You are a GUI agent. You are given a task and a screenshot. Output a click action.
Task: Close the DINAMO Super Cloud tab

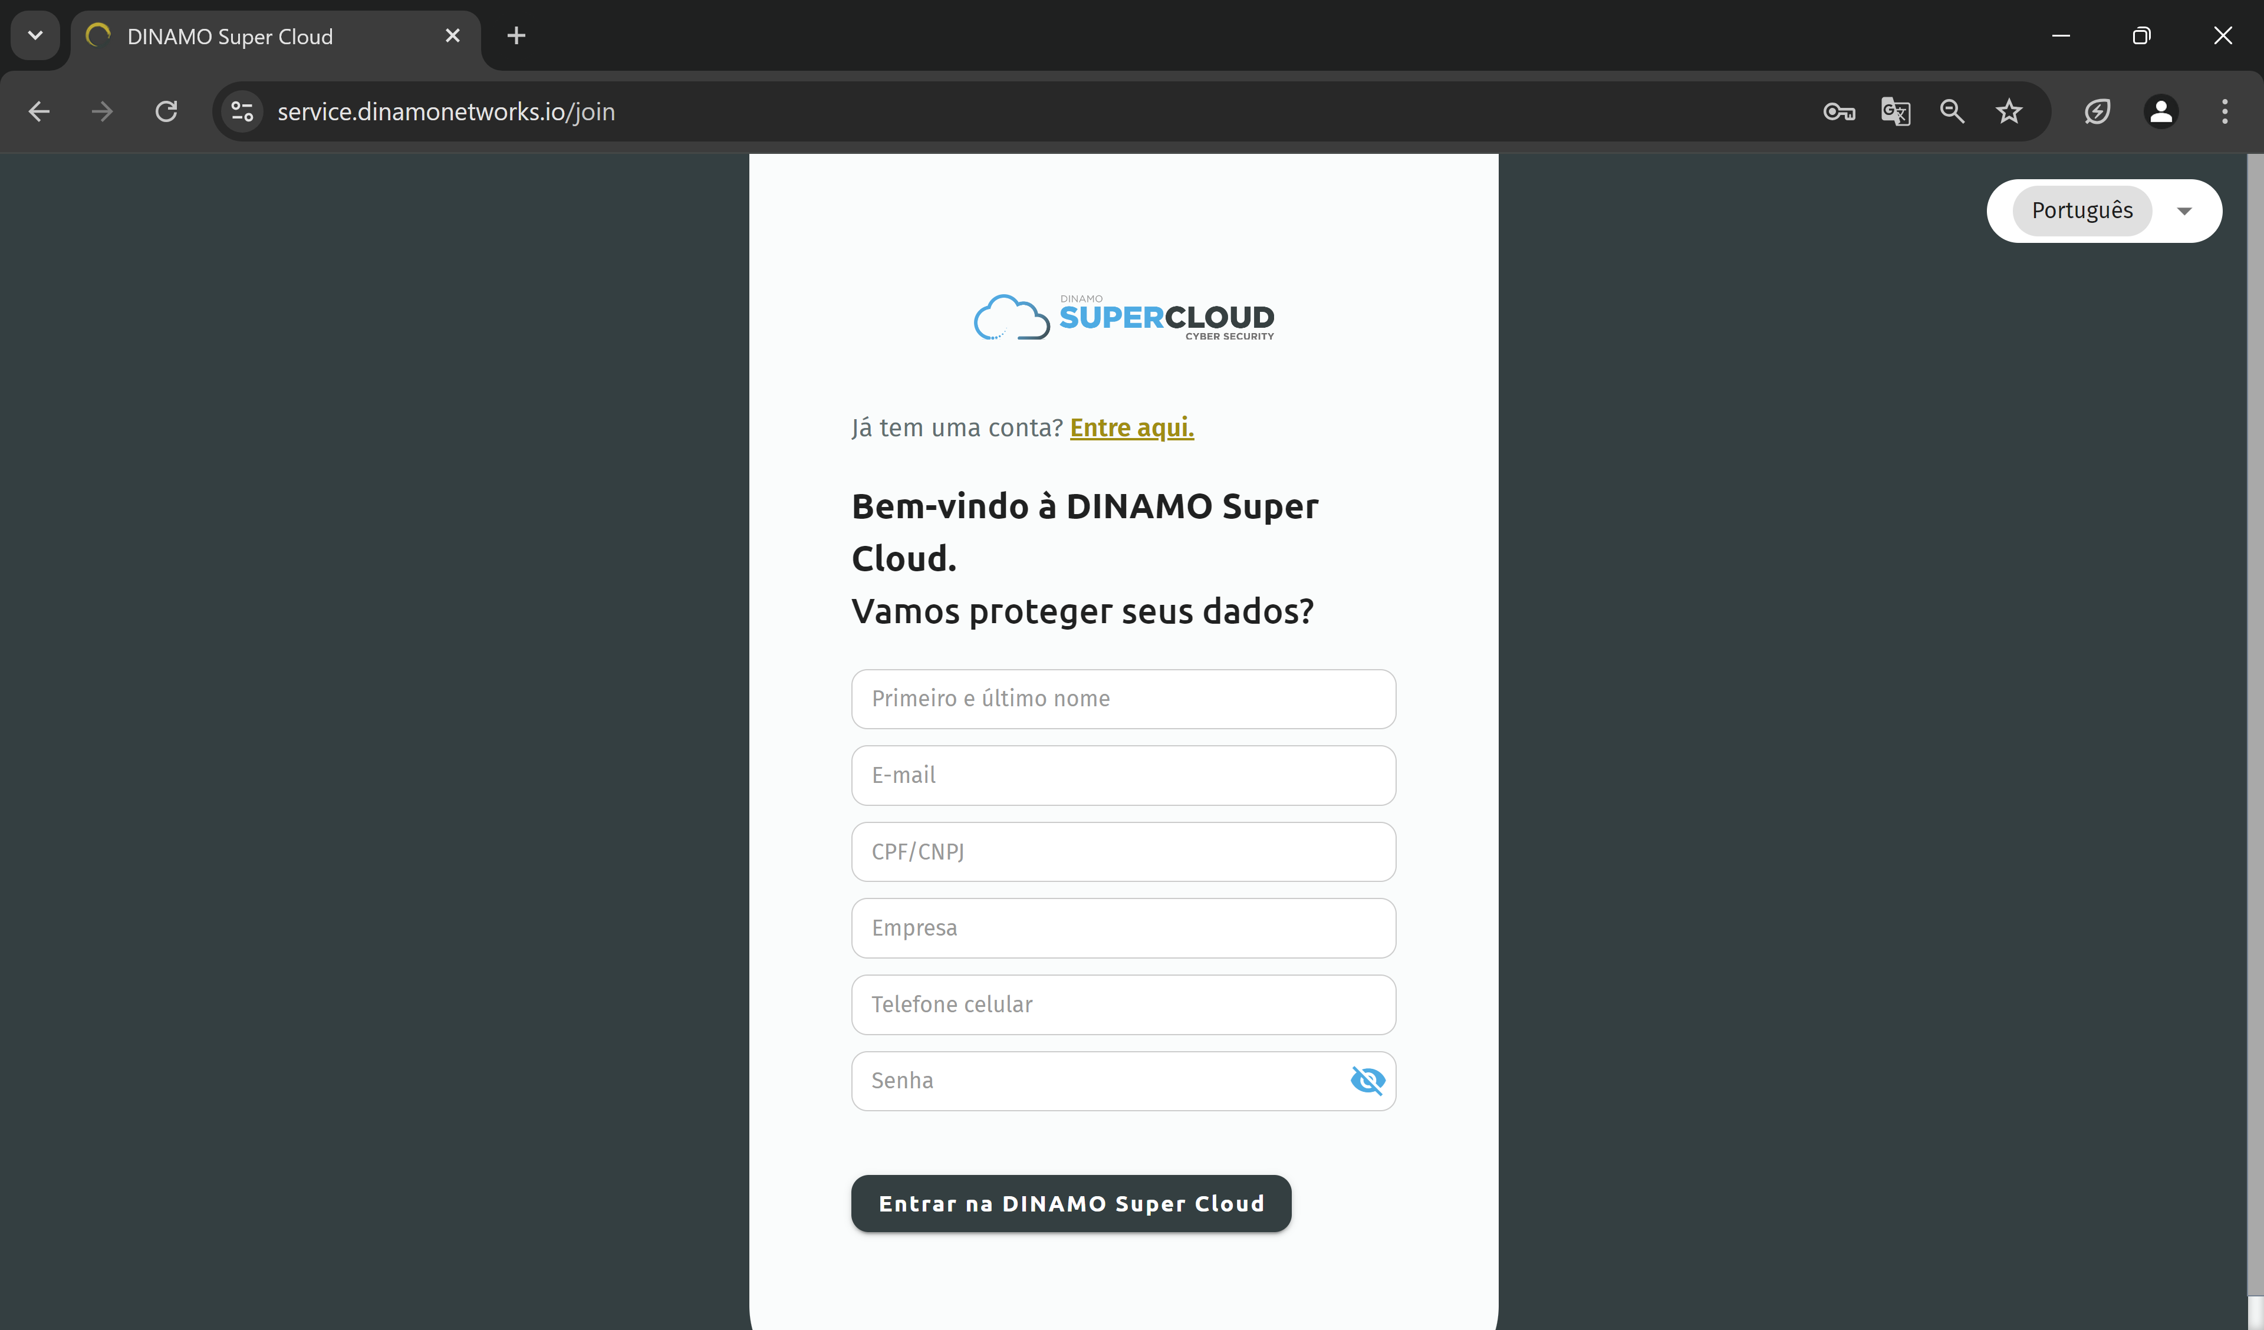click(x=453, y=36)
